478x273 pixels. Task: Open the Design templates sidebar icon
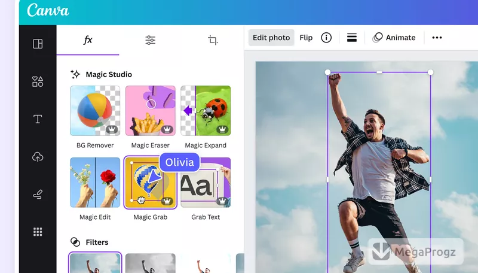pos(38,44)
